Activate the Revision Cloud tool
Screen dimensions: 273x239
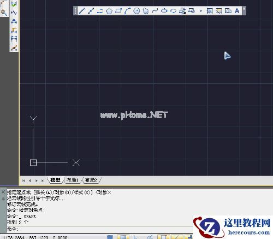click(x=146, y=11)
